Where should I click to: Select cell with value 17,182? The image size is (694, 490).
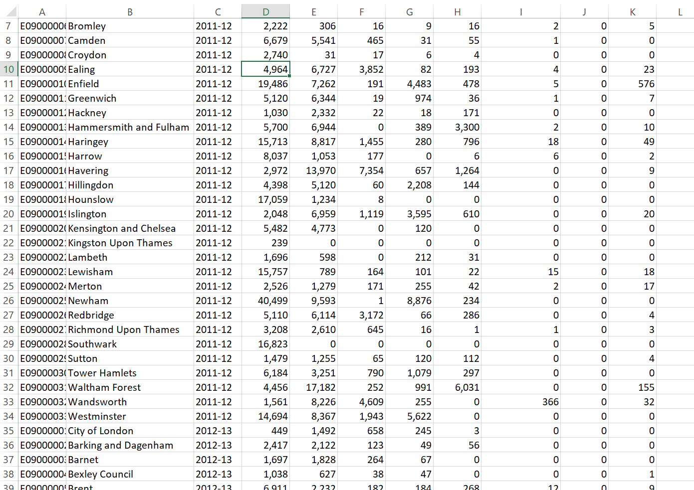(313, 387)
